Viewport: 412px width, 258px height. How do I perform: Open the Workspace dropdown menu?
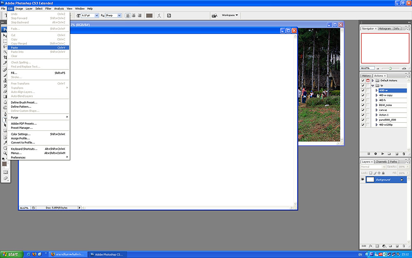coord(230,15)
